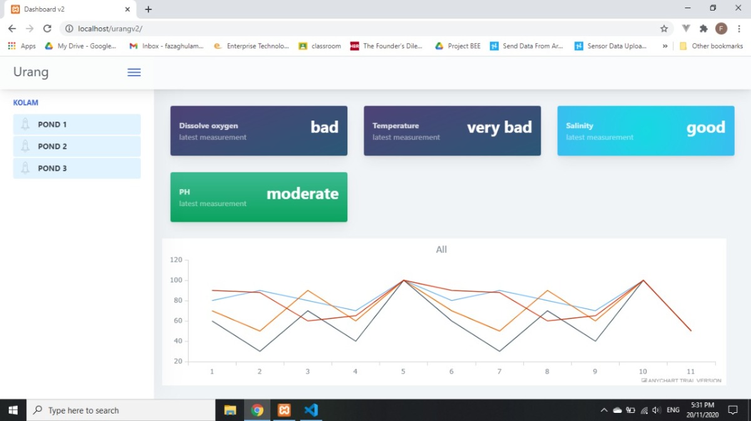Open the Dissolve oxygen card
This screenshot has width=751, height=421.
pyautogui.click(x=258, y=131)
